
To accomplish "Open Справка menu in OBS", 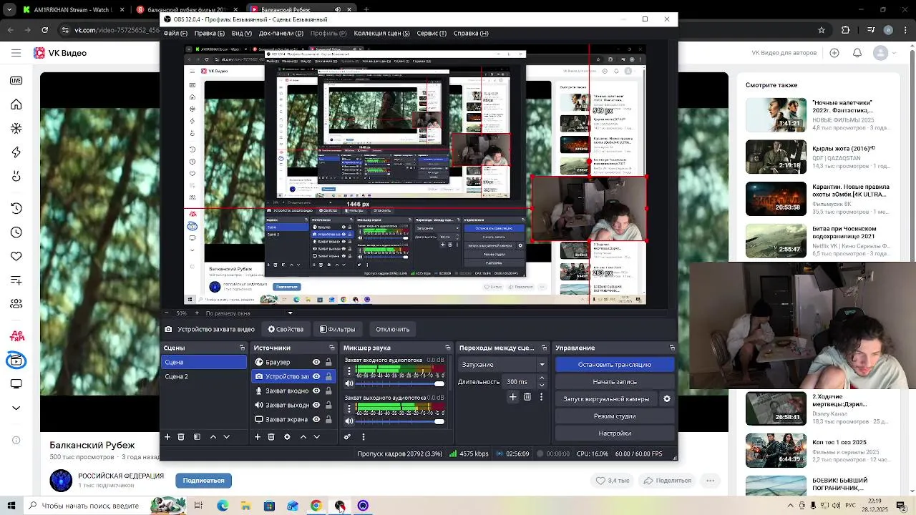I will (x=472, y=33).
